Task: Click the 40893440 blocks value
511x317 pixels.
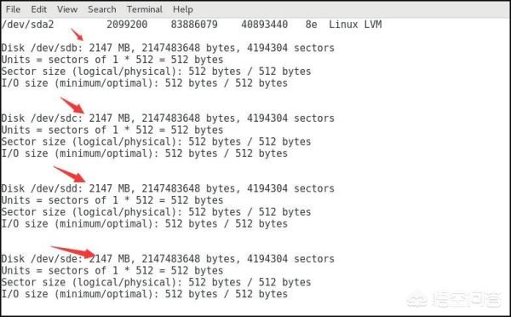Action: [264, 25]
